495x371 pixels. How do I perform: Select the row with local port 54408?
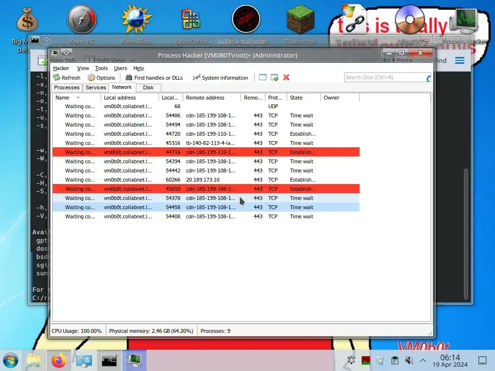point(206,216)
